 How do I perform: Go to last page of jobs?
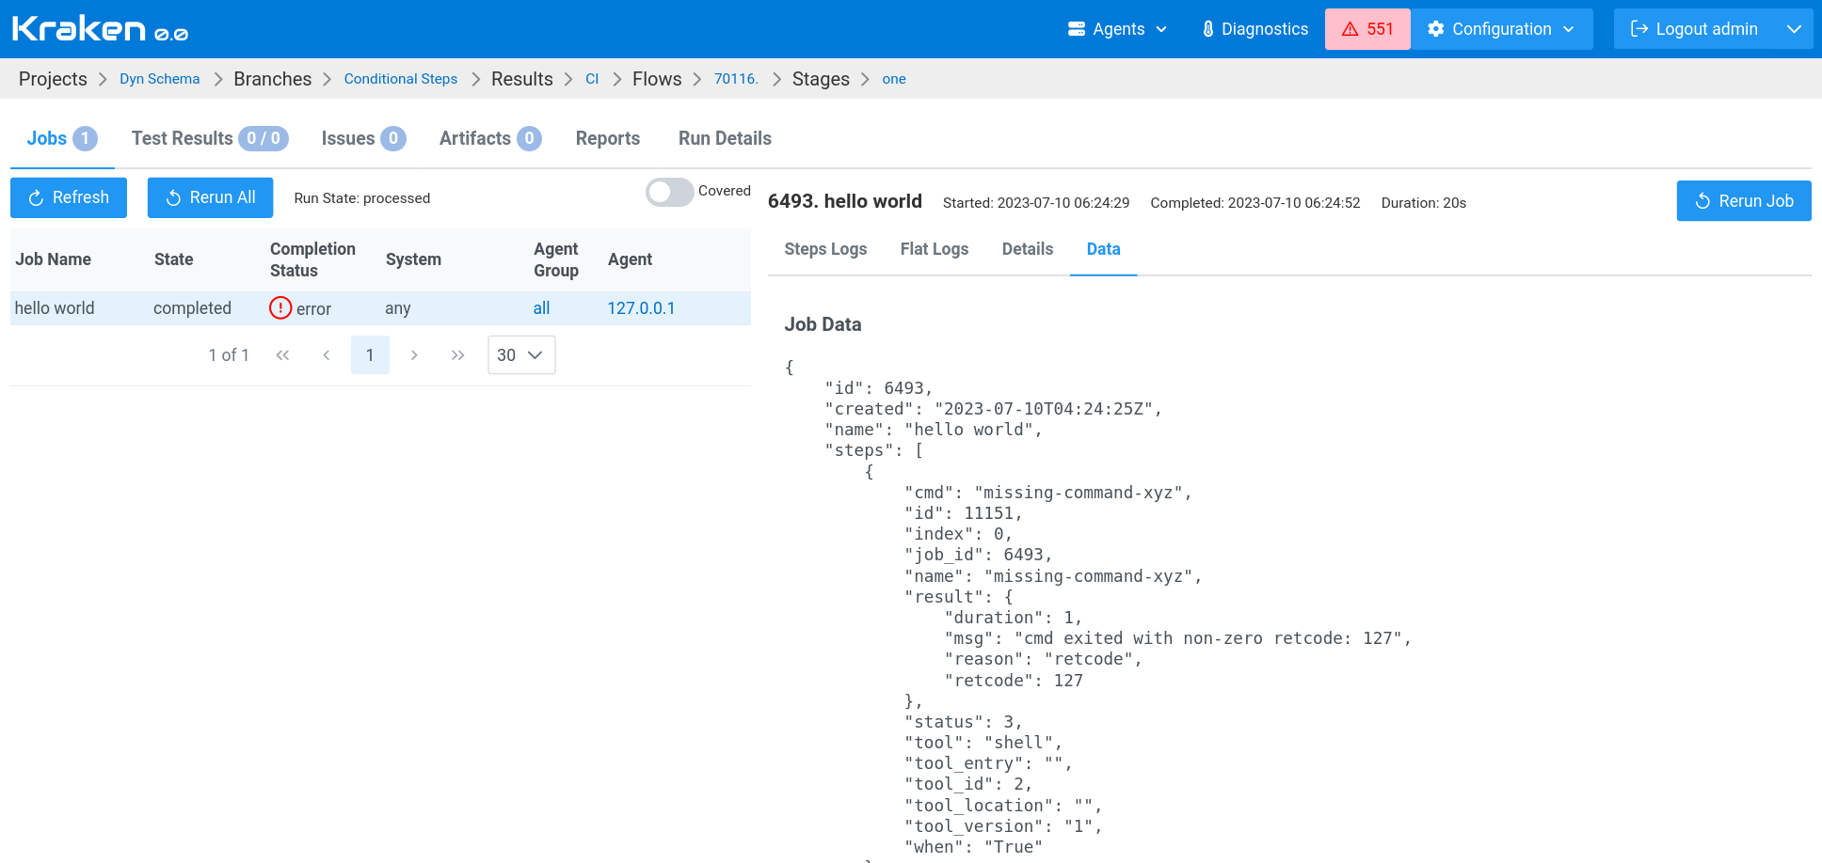coord(457,354)
